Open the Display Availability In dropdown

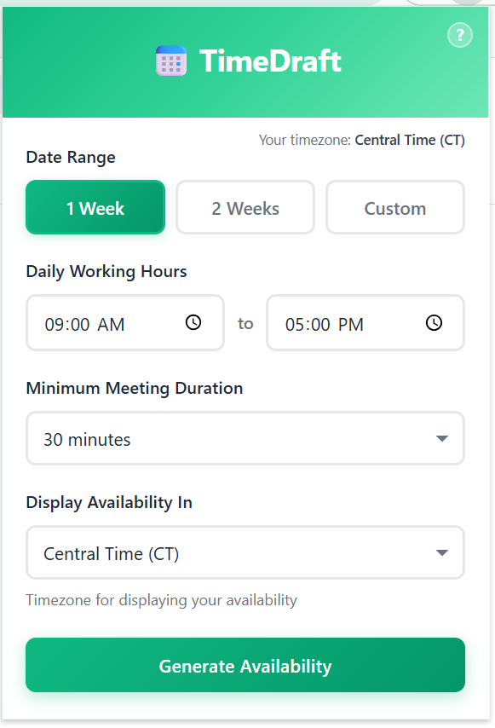(245, 552)
